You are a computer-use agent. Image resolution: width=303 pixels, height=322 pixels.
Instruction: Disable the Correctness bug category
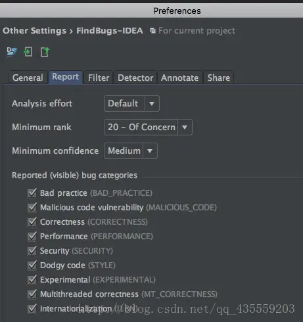tap(32, 222)
